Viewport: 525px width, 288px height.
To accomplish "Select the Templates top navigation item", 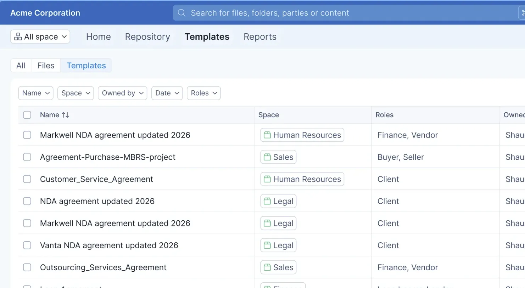I will pos(207,37).
